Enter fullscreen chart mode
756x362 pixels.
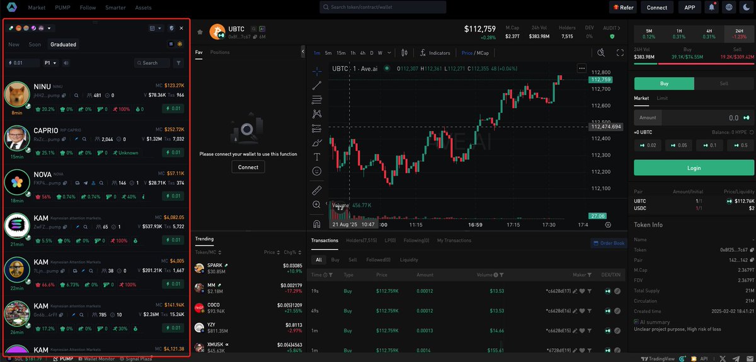point(620,53)
